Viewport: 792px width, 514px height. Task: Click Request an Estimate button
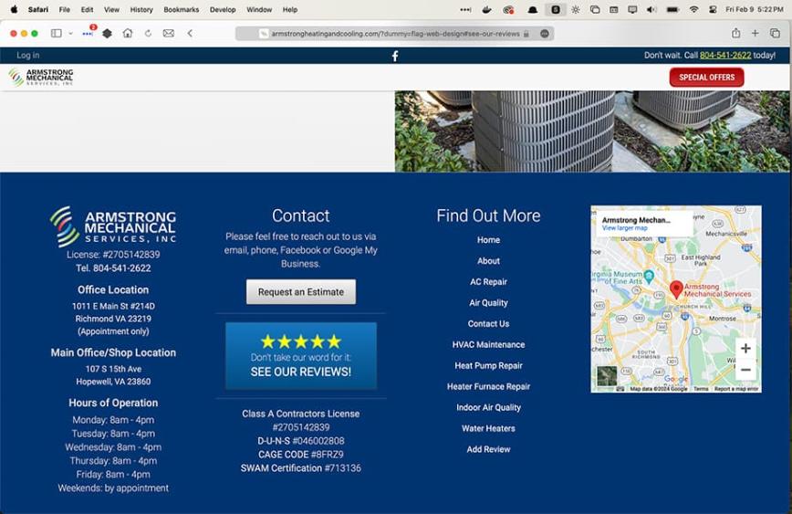click(x=301, y=291)
